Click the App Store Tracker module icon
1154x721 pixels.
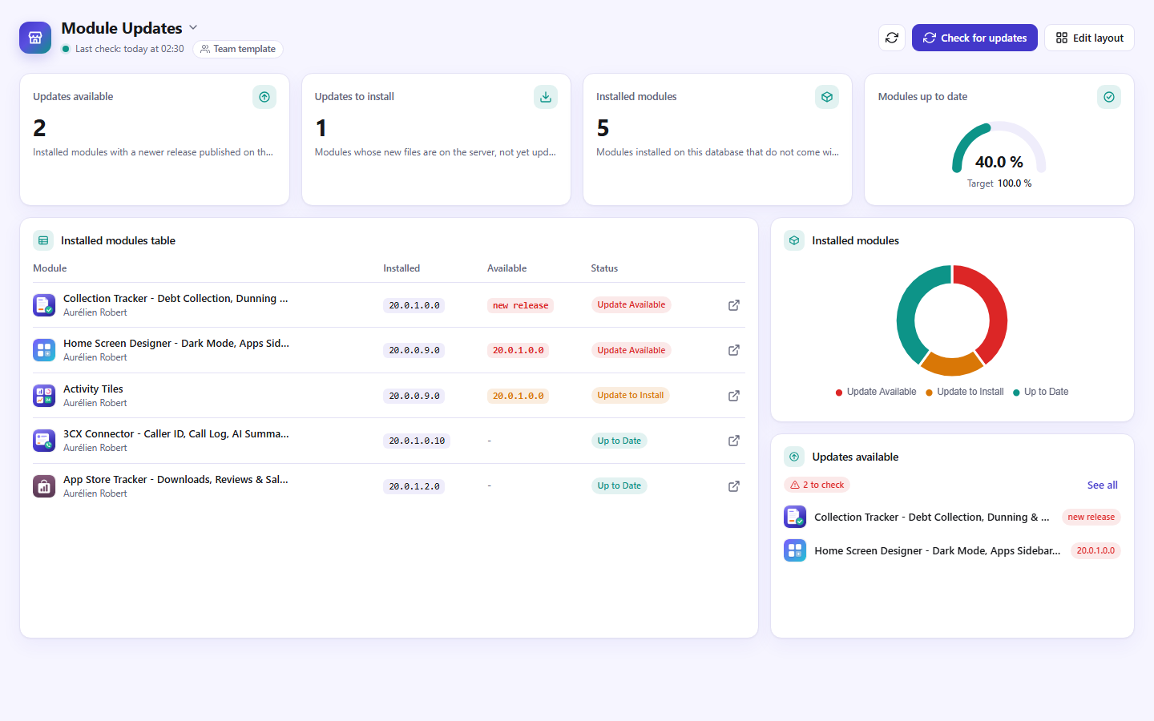[x=44, y=486]
